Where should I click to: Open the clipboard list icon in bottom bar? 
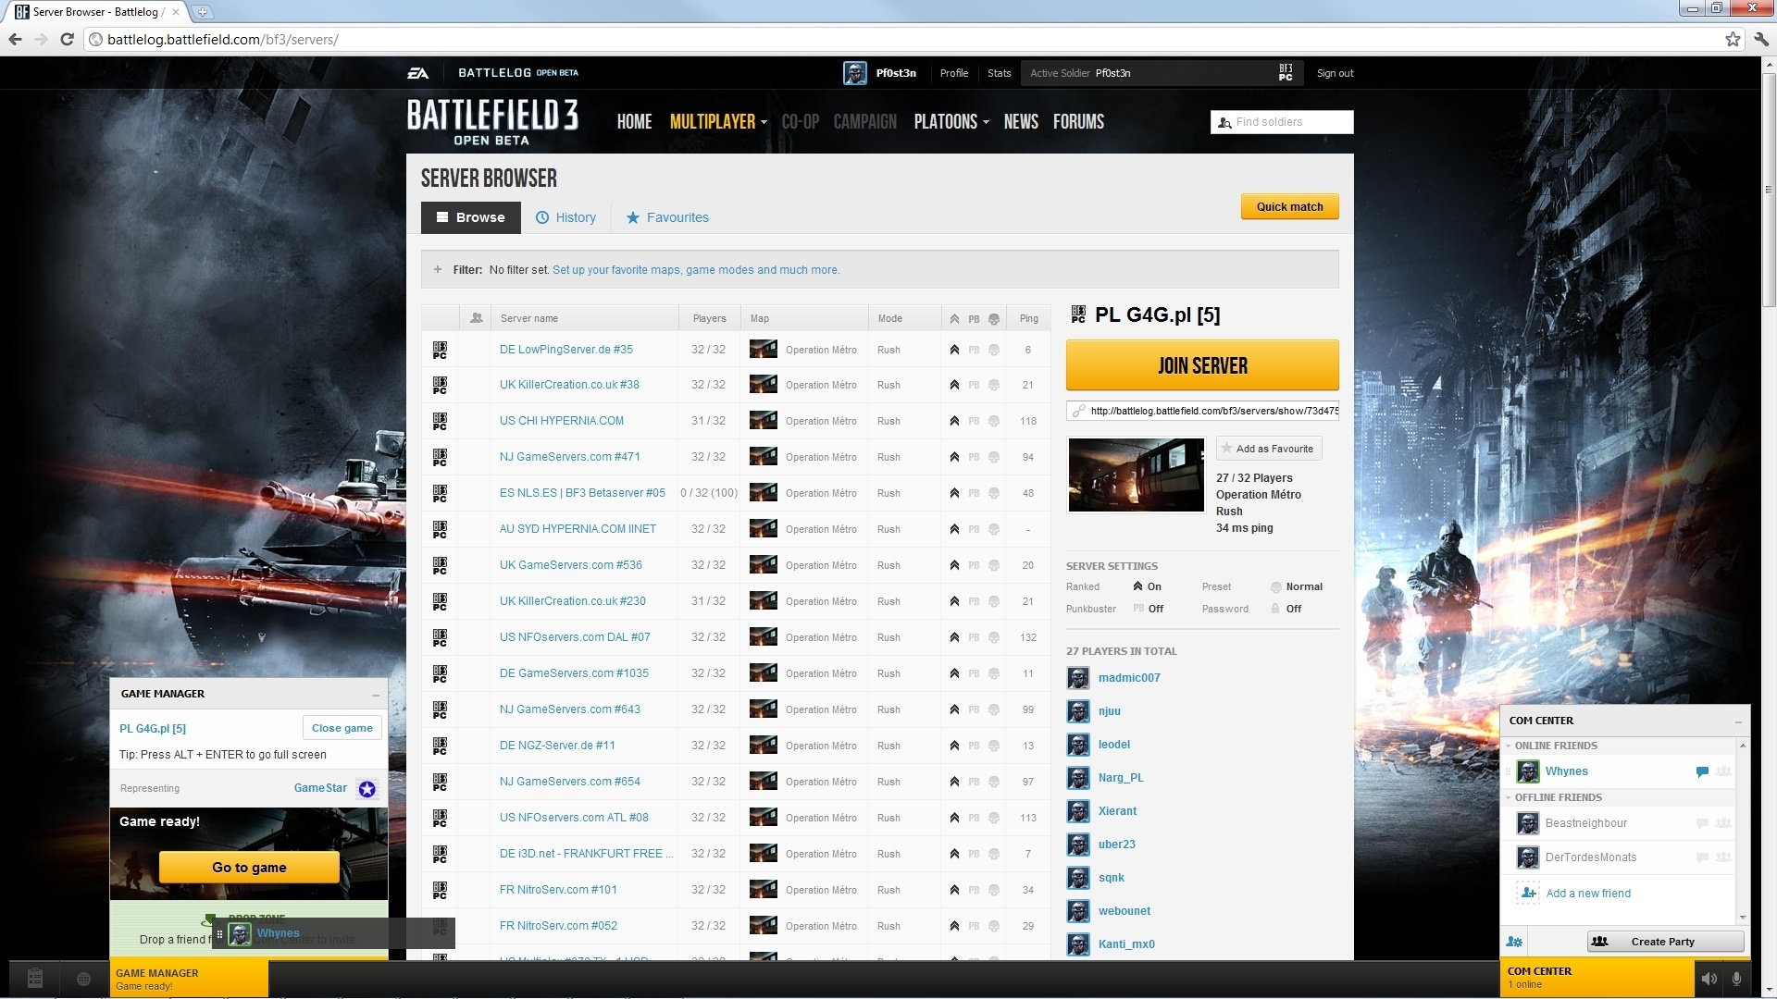35,979
